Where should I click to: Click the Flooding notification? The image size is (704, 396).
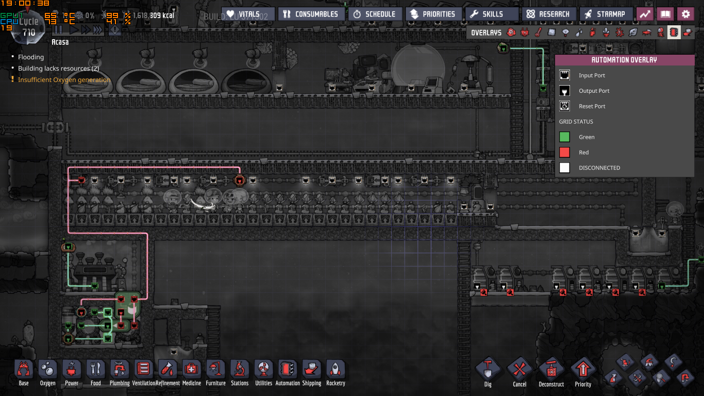coord(31,57)
